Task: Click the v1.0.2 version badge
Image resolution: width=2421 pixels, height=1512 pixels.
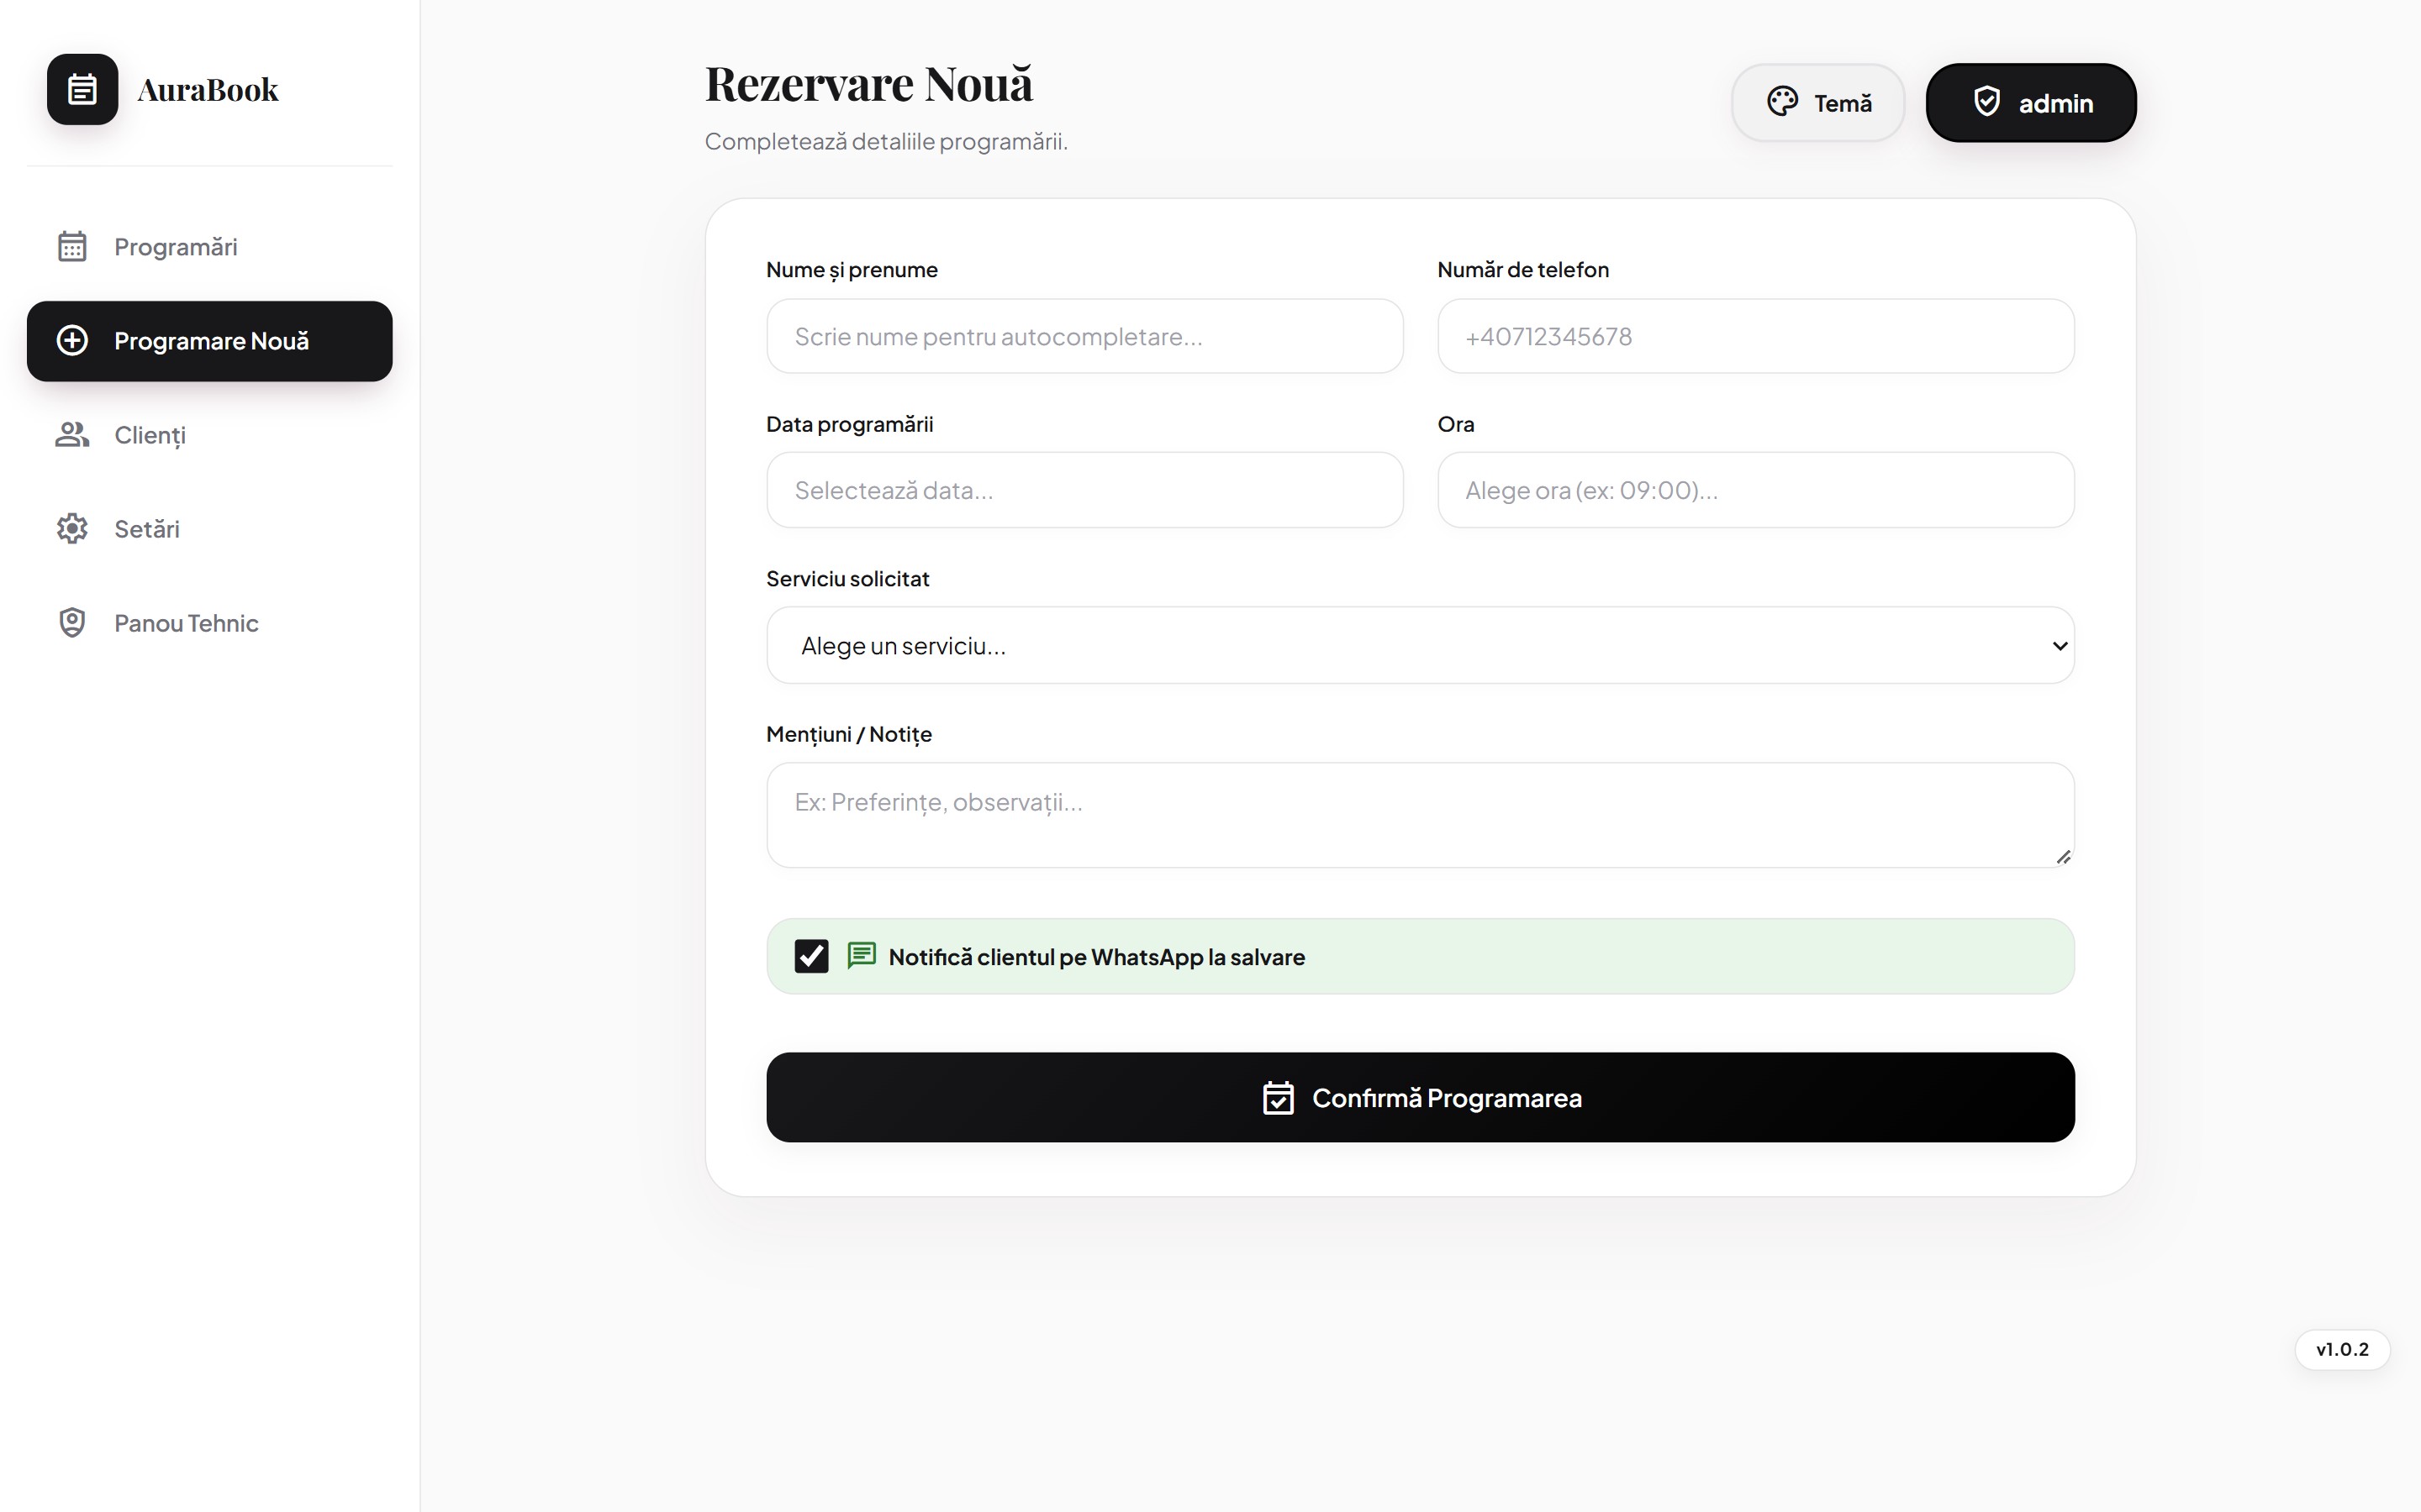Action: 2342,1349
